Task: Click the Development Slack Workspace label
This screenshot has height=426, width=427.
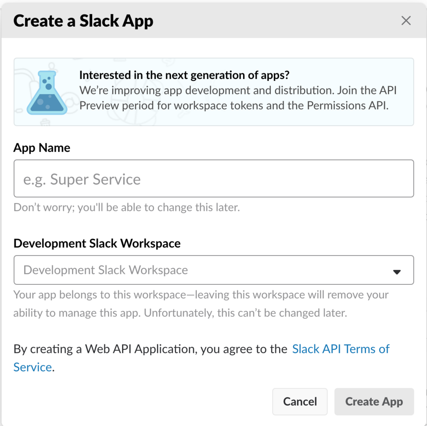Action: coord(97,243)
